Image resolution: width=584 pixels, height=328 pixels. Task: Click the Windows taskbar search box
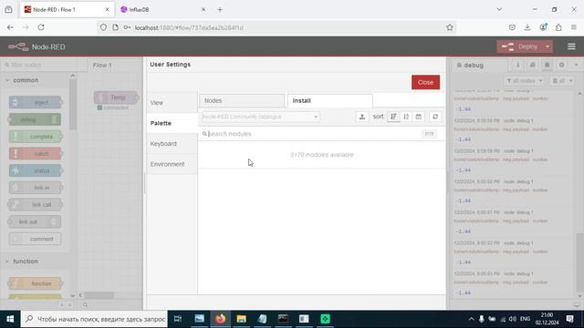coord(94,319)
